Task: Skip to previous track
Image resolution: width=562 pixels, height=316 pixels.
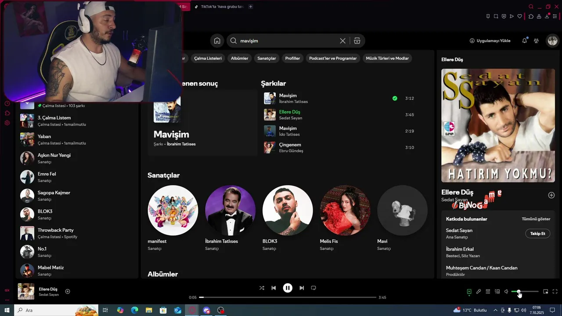Action: point(274,288)
